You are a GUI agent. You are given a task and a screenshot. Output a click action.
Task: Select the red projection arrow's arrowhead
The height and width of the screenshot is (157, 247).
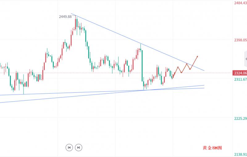pyautogui.click(x=197, y=56)
